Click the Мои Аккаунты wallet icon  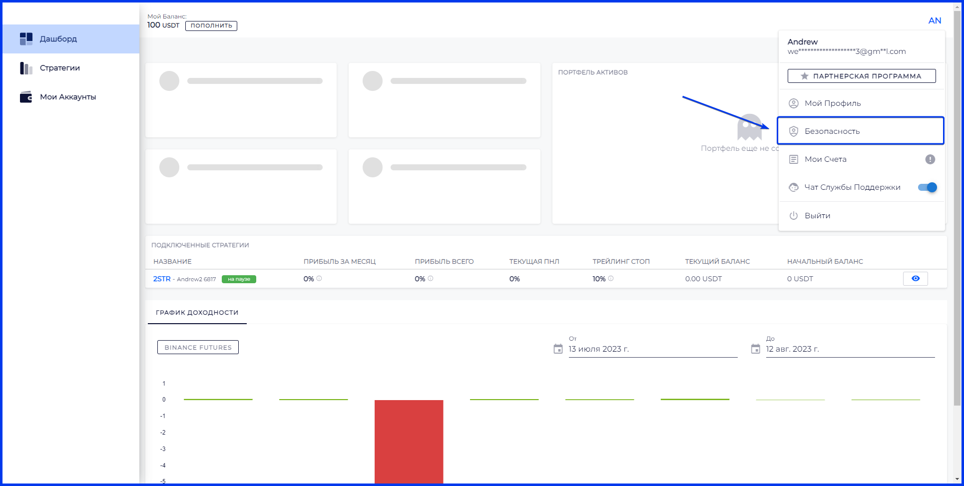click(26, 97)
